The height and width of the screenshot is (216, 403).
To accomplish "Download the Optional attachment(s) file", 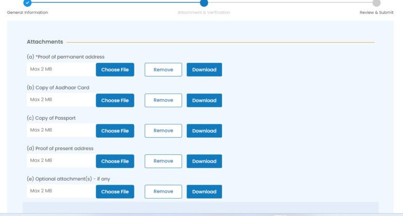I will tap(204, 192).
